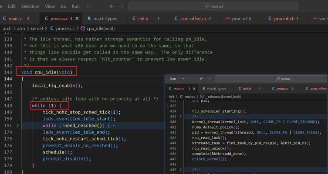
Task: Click preempt_disable() call on line 178
Action: 67,159
